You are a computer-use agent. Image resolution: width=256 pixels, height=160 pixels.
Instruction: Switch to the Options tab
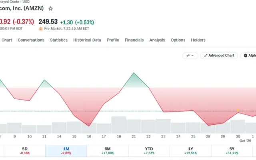point(178,40)
